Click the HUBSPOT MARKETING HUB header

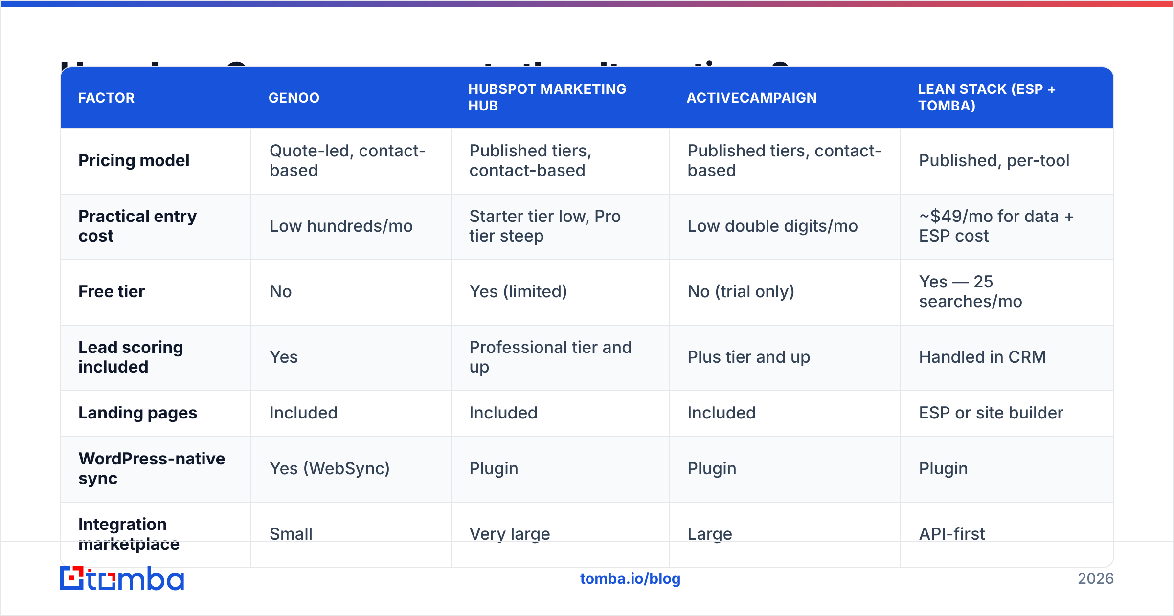547,97
